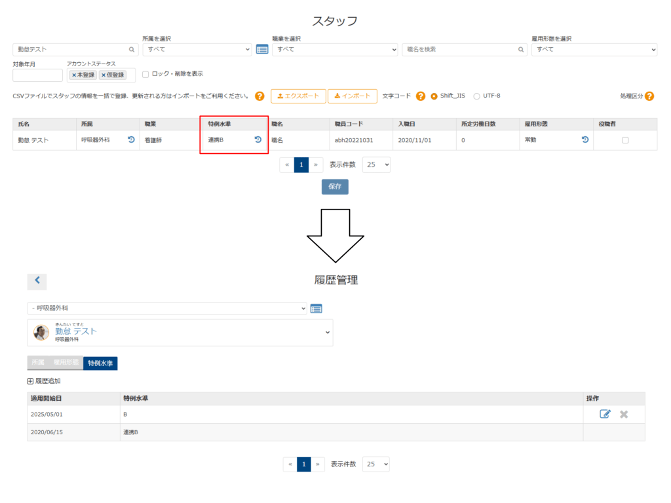Screen dimensions: 671x503
Task: Toggle 役職者 checkbox for 勤怠 テスト
Action: (624, 140)
